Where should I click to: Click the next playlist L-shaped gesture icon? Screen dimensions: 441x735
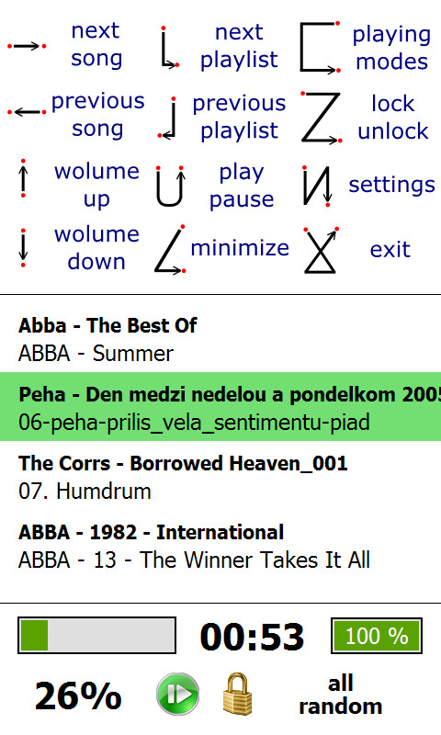170,48
